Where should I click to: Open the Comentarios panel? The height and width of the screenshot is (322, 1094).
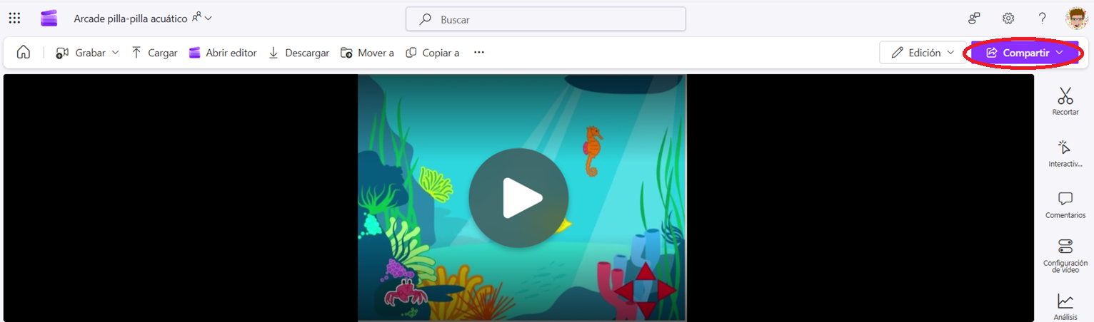coord(1065,205)
